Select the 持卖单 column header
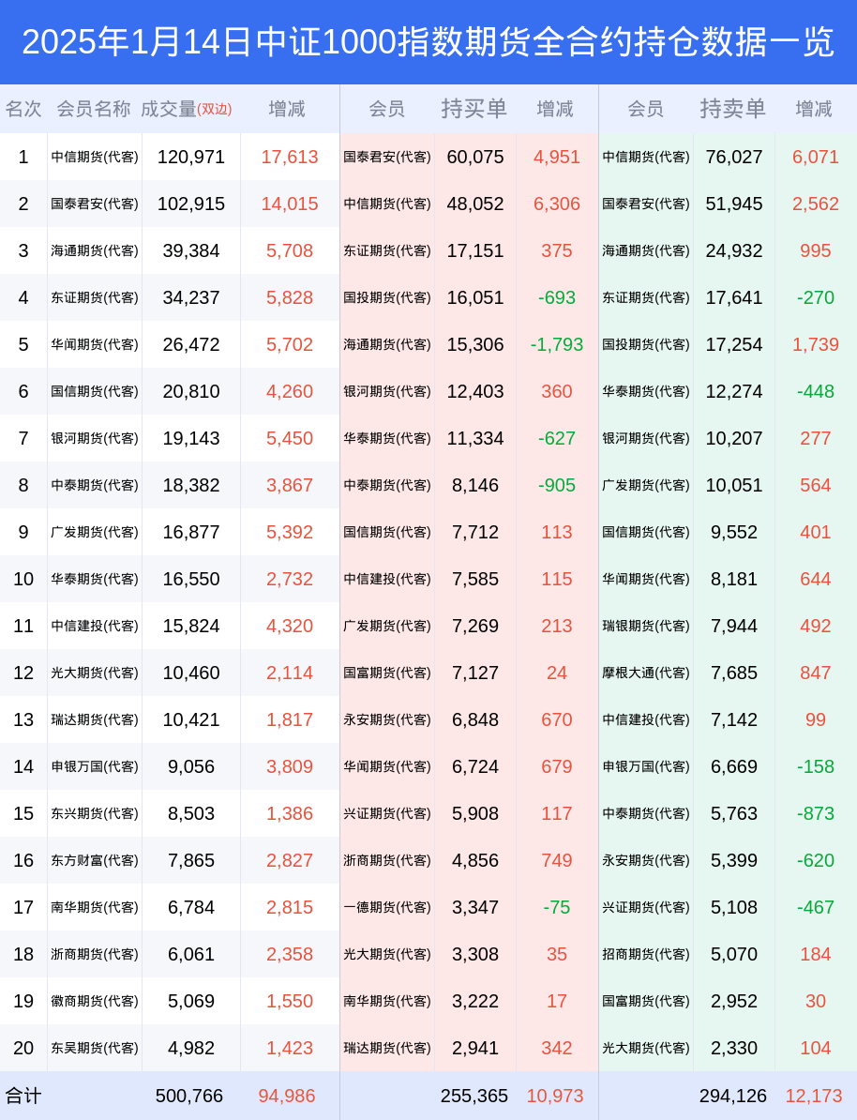Screen dimensions: 857x1120 coord(732,109)
